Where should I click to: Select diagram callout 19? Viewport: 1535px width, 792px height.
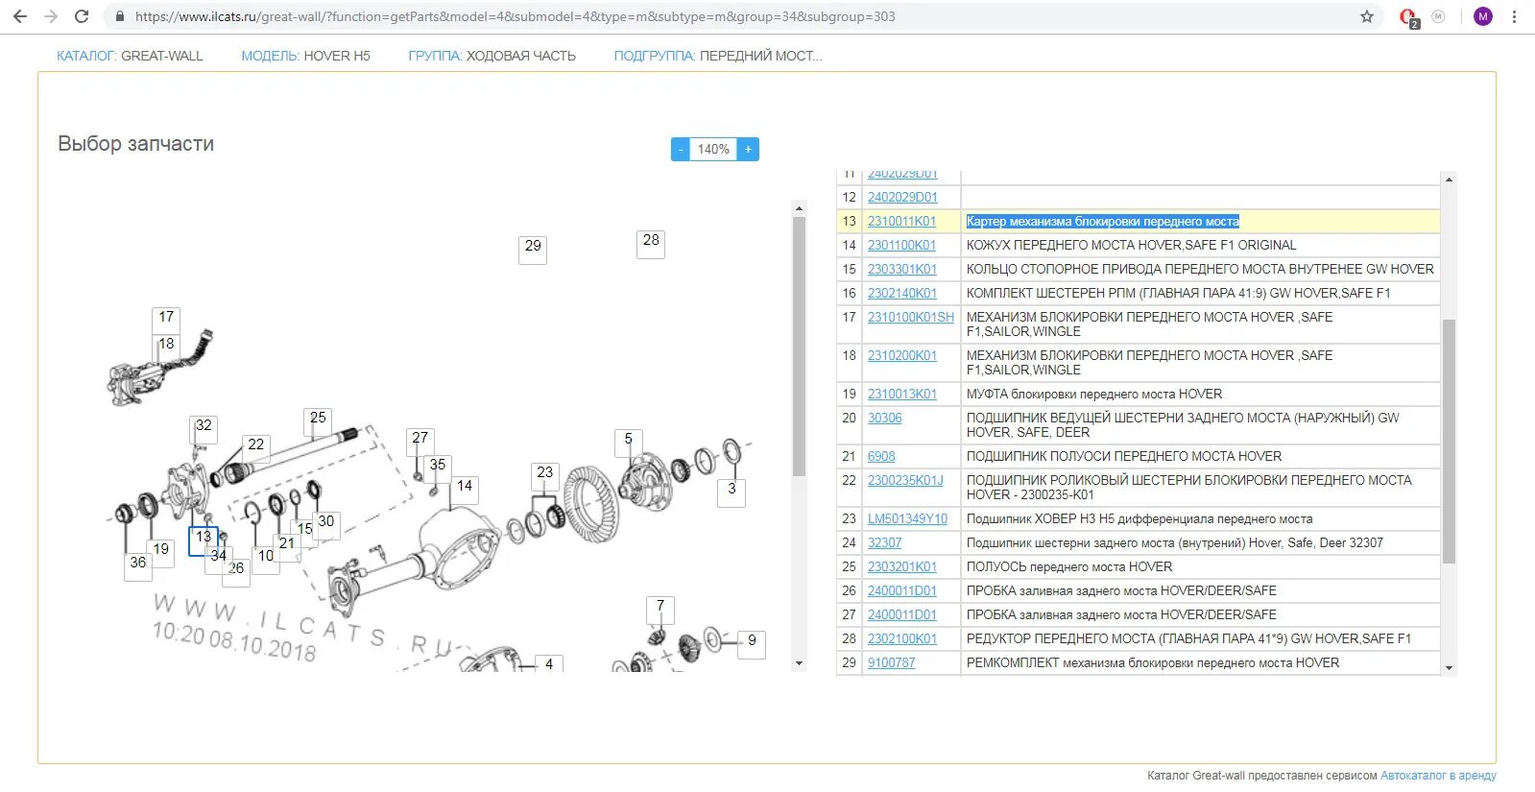coord(160,553)
